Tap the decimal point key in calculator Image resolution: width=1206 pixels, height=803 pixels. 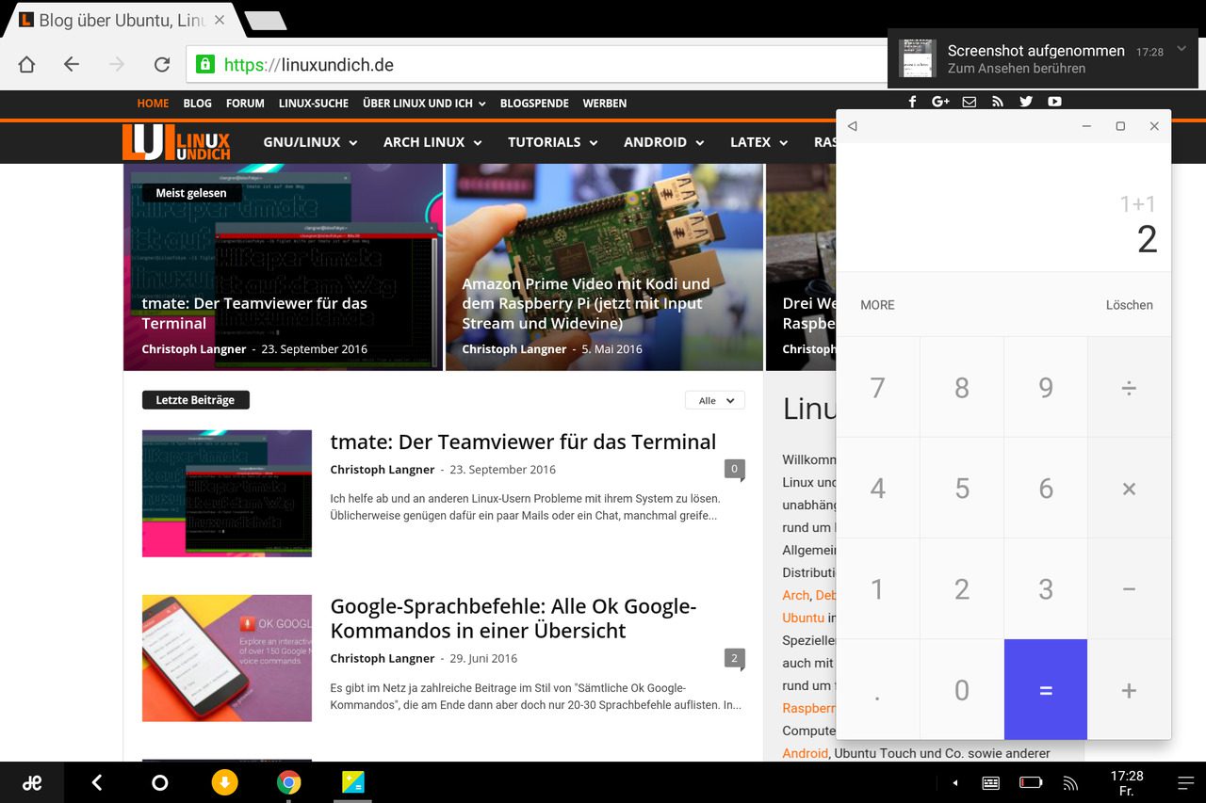(x=877, y=690)
